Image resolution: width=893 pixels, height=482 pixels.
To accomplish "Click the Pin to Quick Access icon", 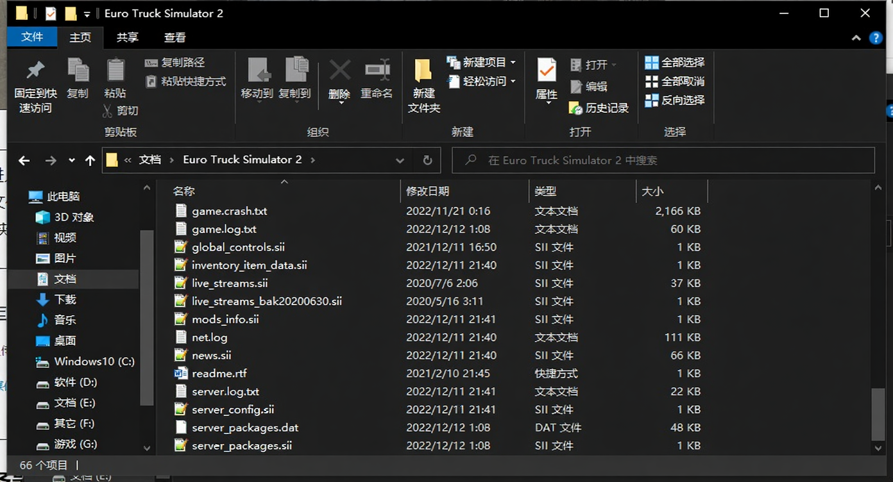I will [35, 71].
